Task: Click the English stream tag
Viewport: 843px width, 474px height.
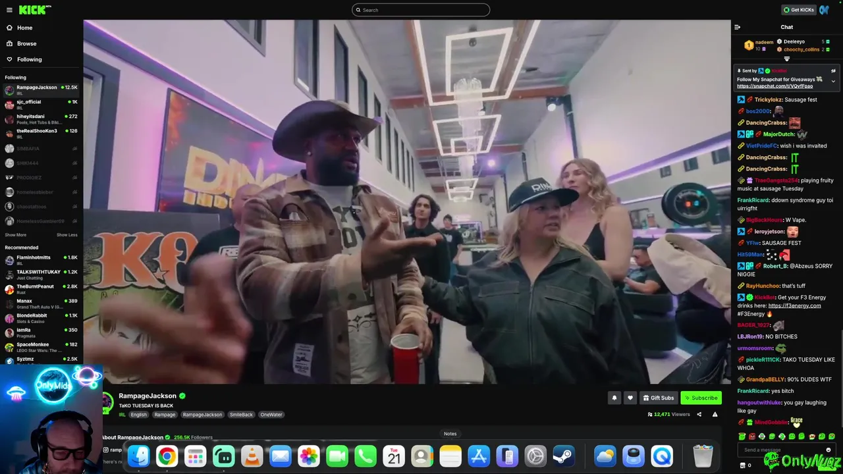Action: click(139, 415)
